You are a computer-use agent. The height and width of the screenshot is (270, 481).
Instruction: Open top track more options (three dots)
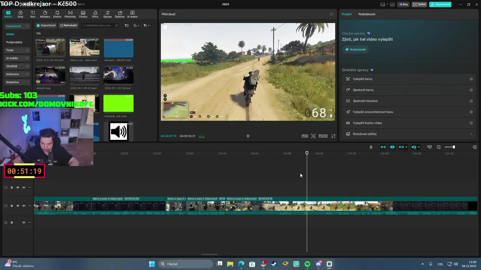[x=30, y=187]
